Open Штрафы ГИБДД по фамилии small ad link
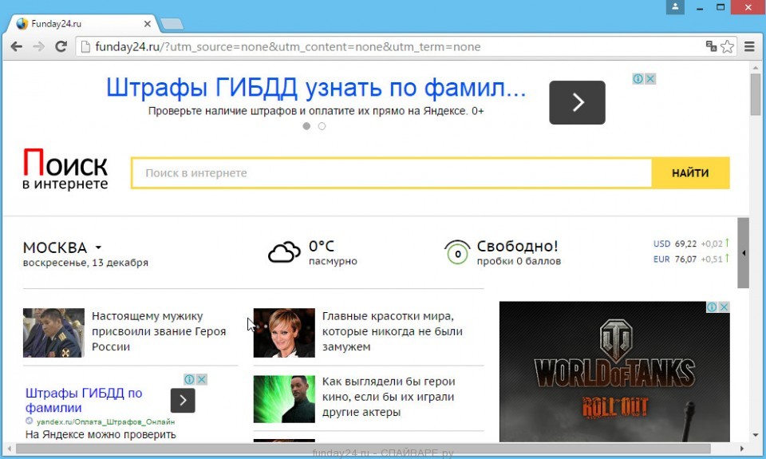Viewport: 766px width, 459px height. click(x=84, y=401)
